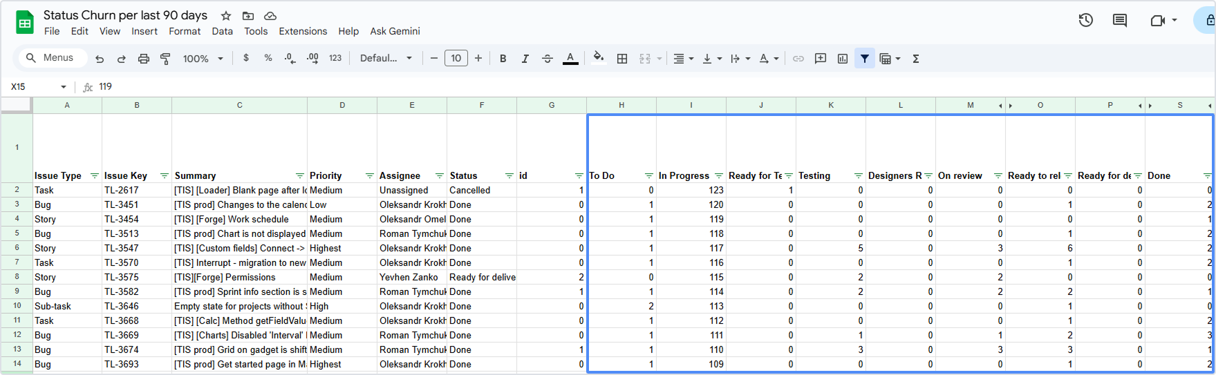Open the fill color picker
The image size is (1216, 375).
(599, 58)
